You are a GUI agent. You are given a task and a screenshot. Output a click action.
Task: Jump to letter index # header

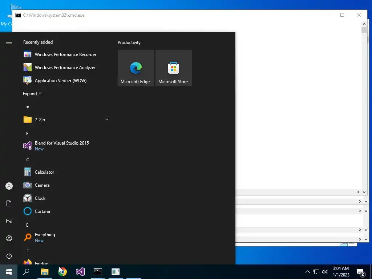point(28,107)
